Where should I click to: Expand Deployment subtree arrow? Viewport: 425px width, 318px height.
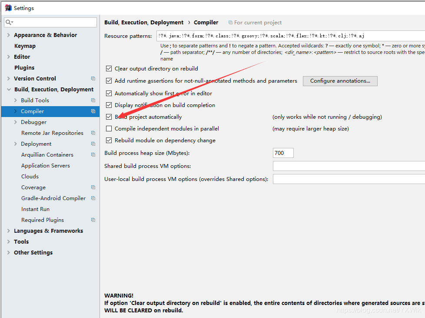point(16,144)
